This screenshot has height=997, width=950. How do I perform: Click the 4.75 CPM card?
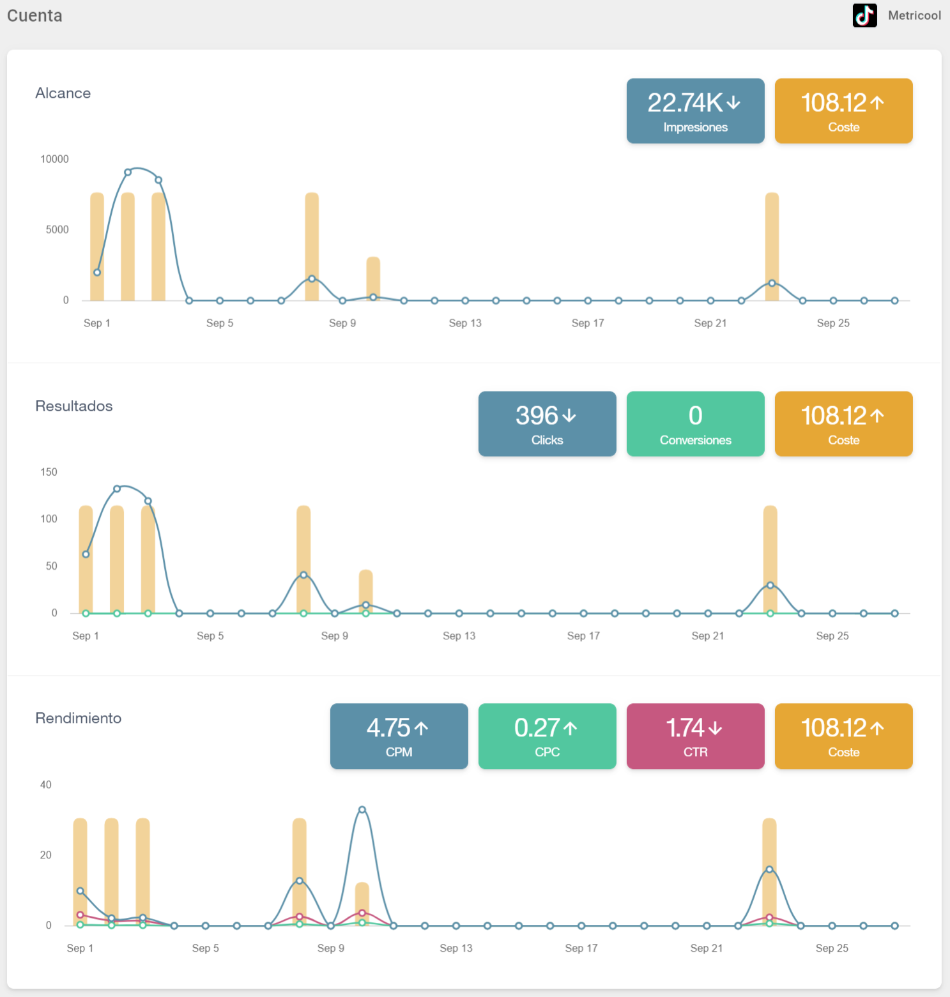[x=399, y=736]
